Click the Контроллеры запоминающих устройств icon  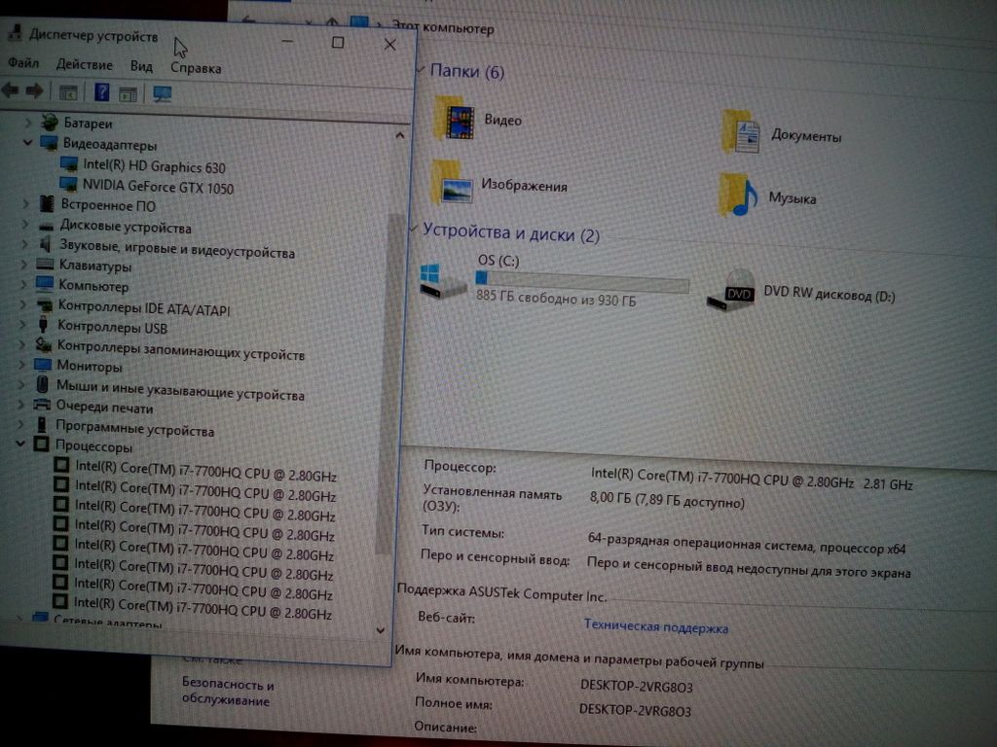(43, 345)
